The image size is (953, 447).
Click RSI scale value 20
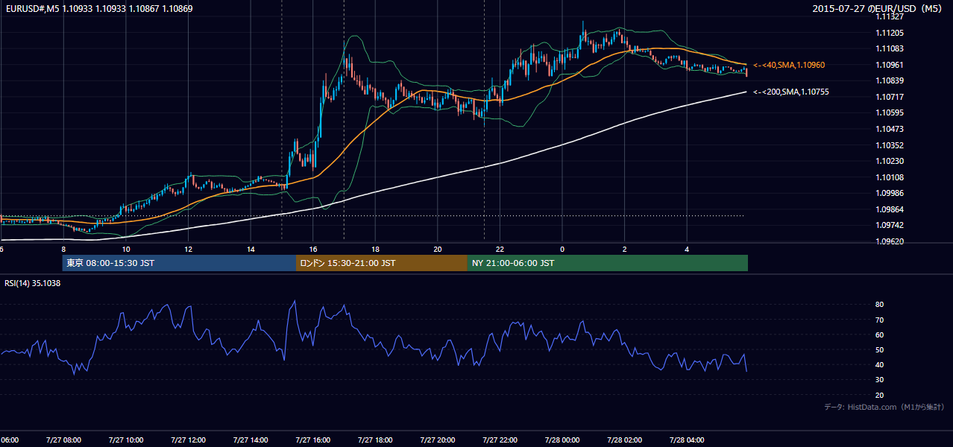pyautogui.click(x=879, y=395)
